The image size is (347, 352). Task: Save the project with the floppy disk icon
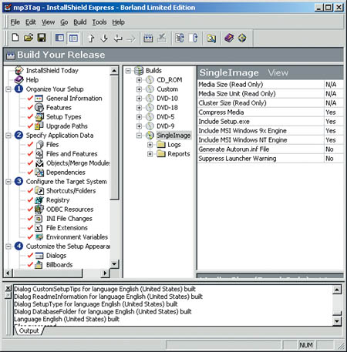(x=42, y=38)
